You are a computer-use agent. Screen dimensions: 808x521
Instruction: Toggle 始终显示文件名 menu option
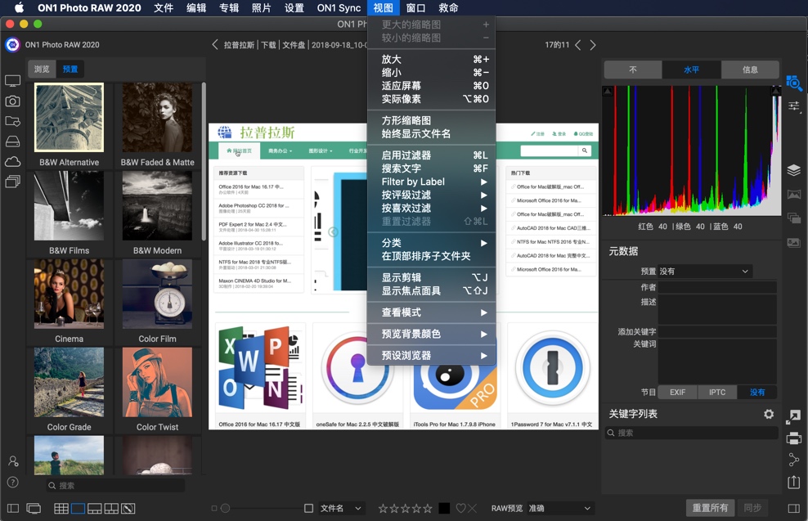(431, 134)
